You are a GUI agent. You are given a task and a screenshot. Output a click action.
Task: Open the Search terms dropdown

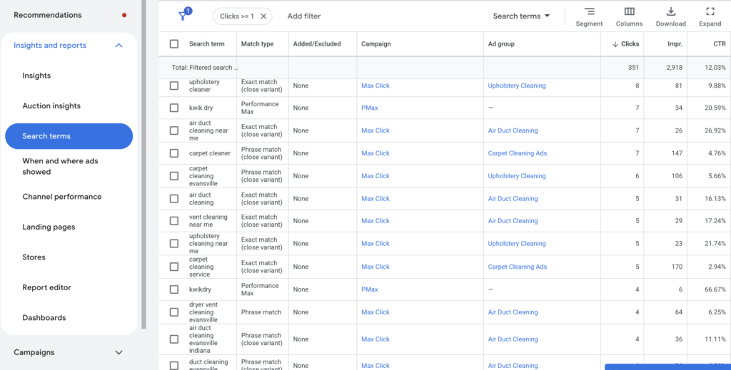click(521, 16)
